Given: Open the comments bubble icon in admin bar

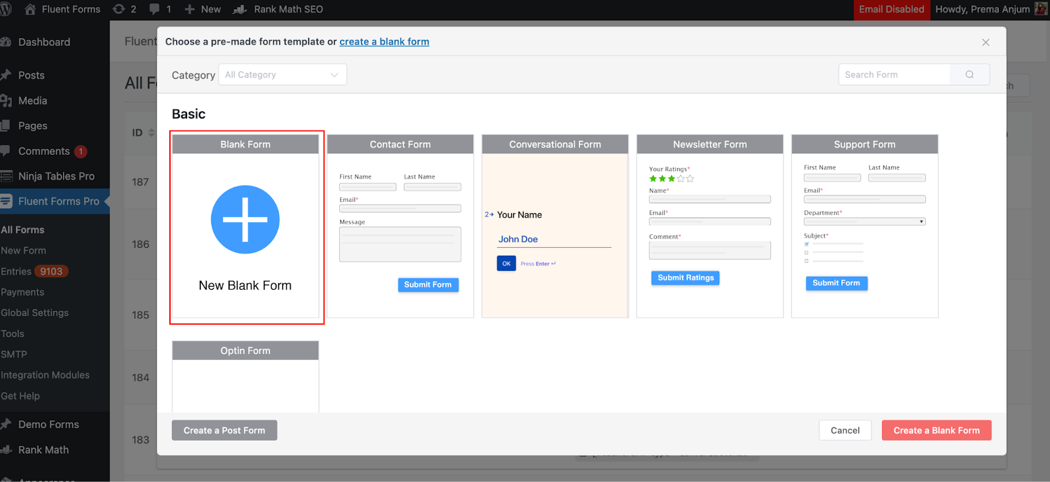Looking at the screenshot, I should click(x=154, y=9).
